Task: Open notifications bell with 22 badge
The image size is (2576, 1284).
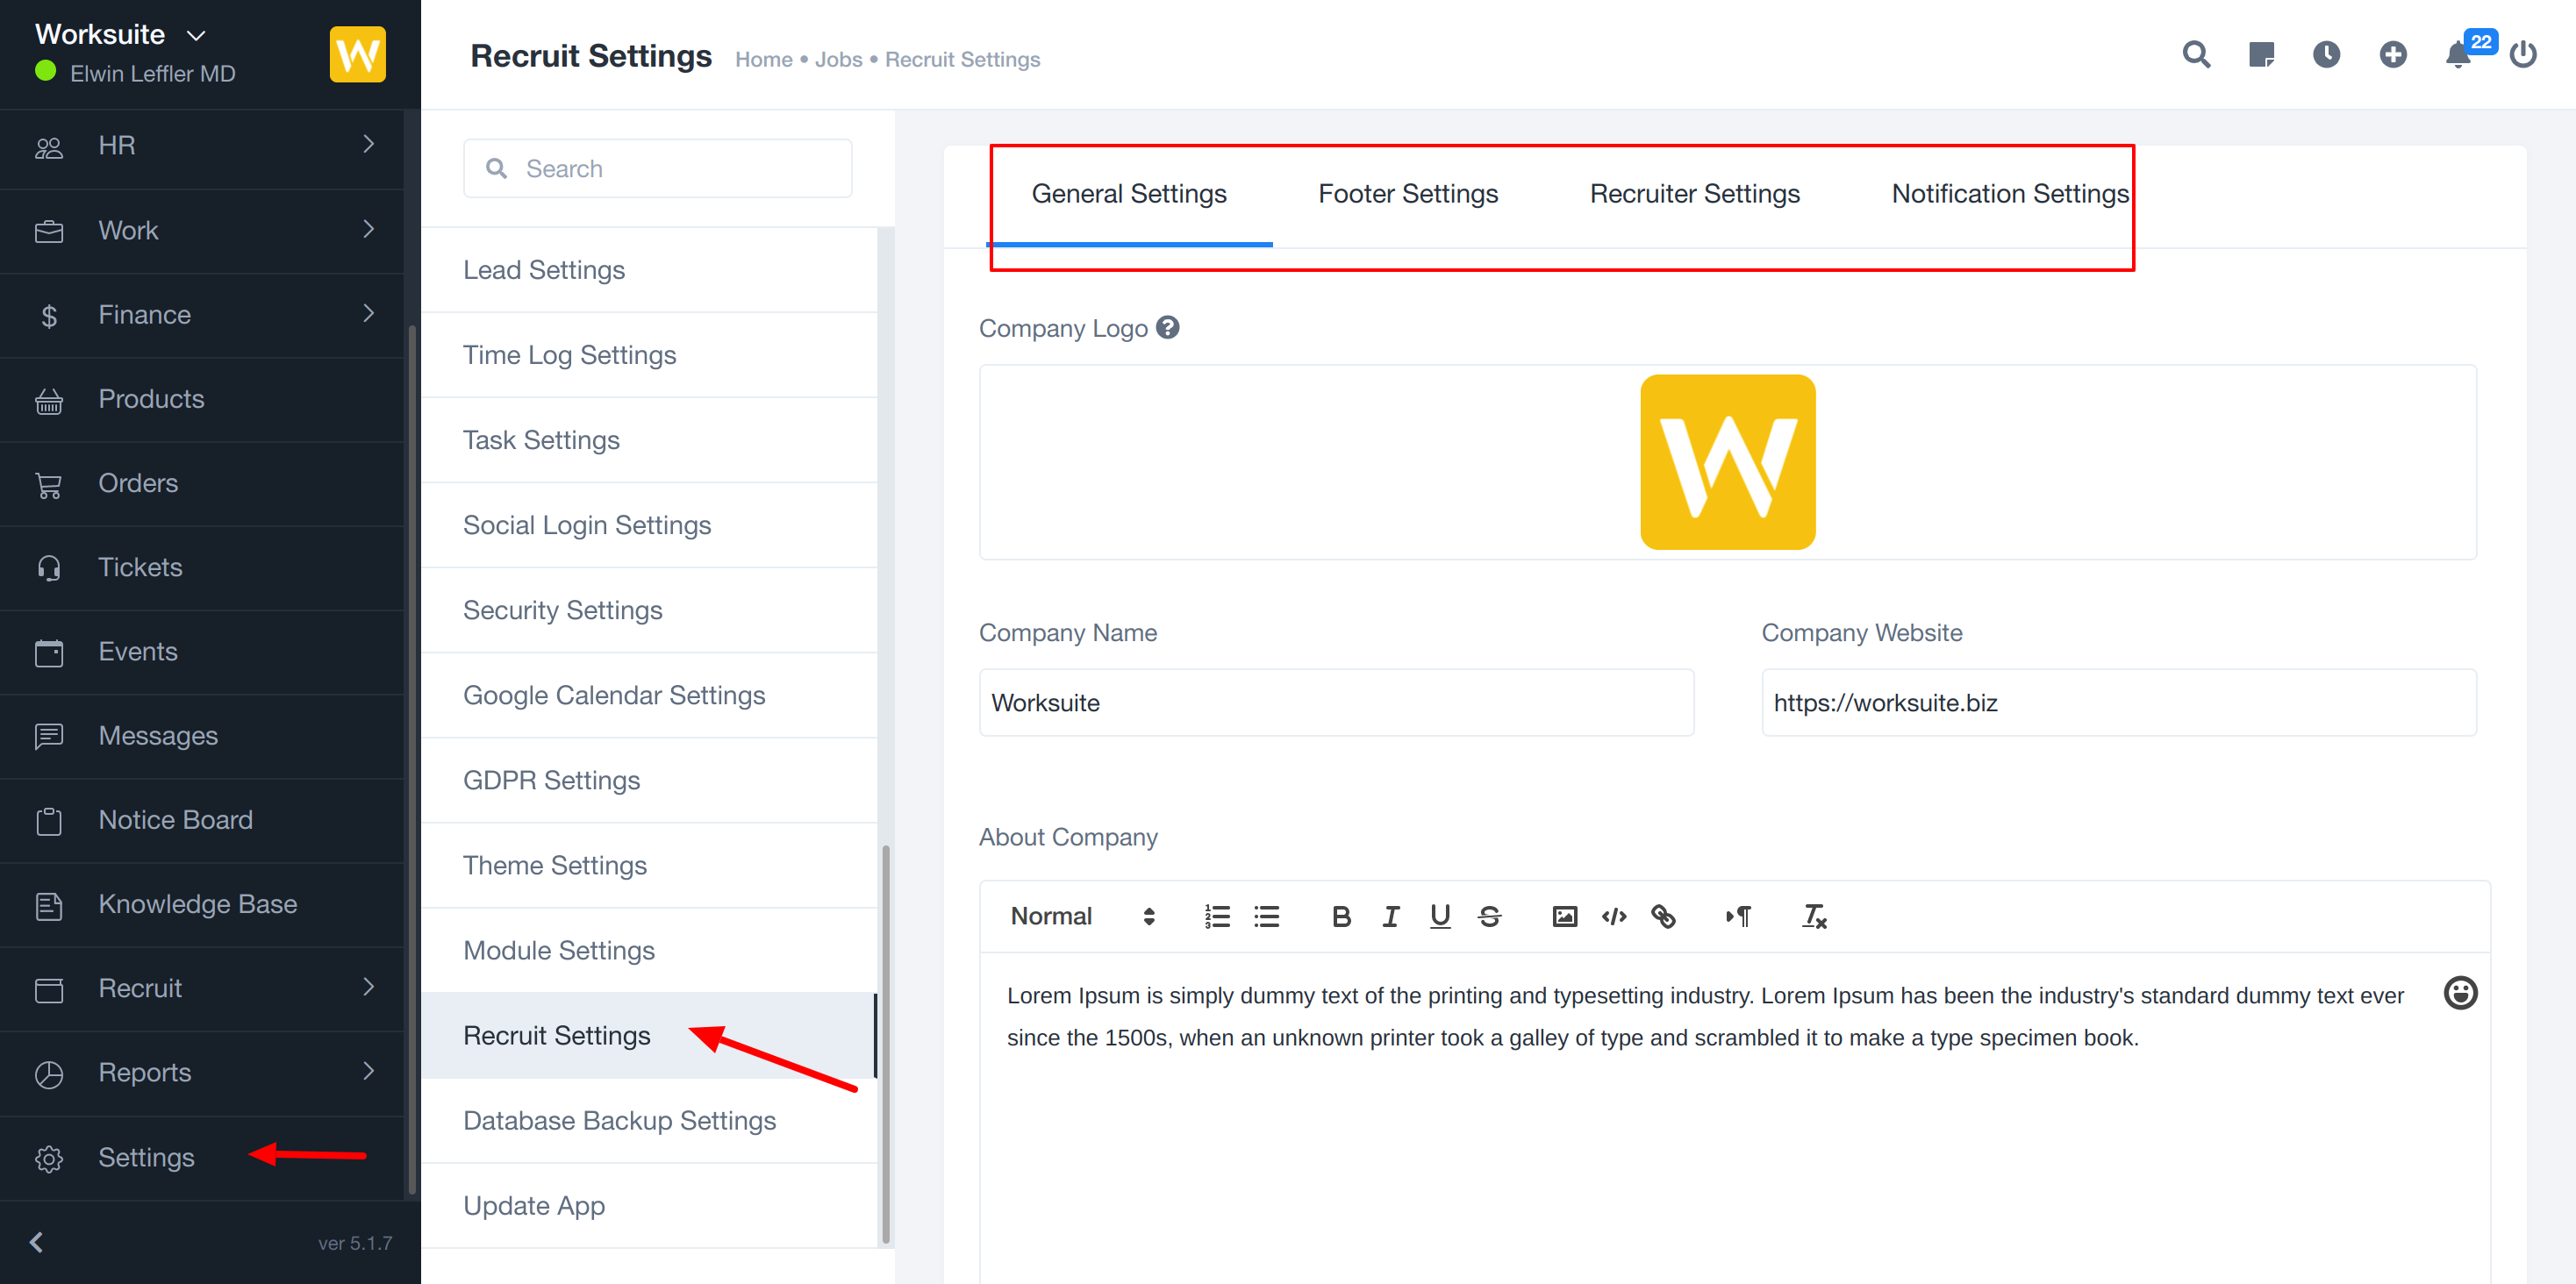Action: [x=2458, y=54]
